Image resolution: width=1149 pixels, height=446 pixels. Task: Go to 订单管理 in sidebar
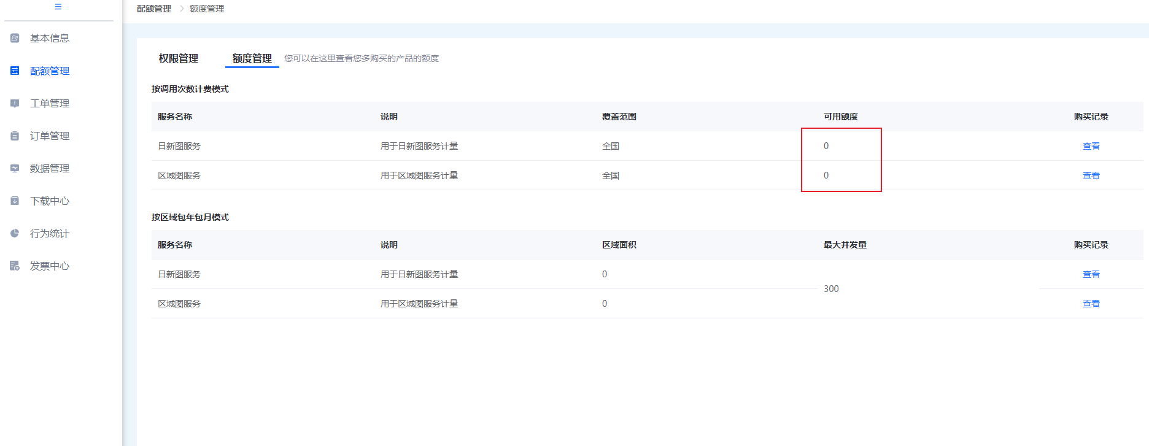click(50, 136)
